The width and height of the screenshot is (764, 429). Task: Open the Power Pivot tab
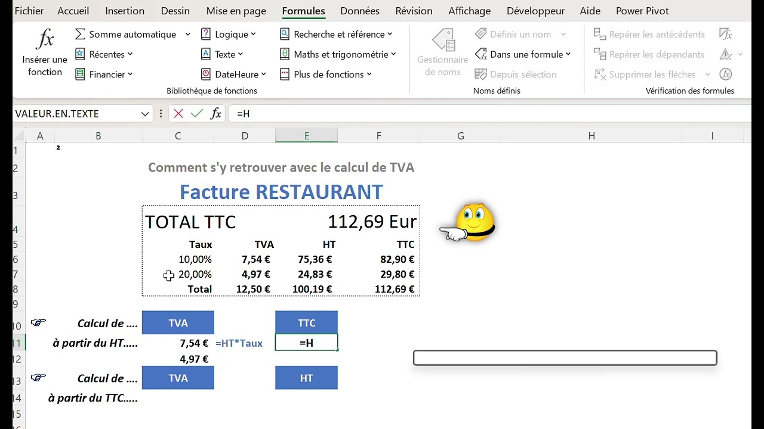(x=642, y=11)
